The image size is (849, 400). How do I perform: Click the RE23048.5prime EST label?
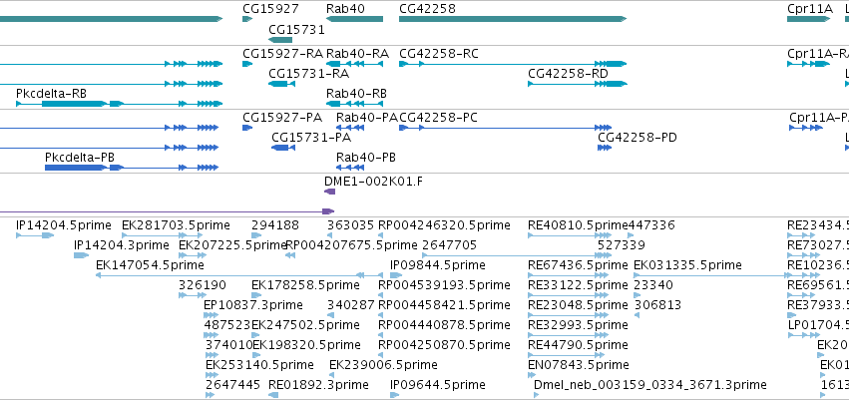point(578,305)
